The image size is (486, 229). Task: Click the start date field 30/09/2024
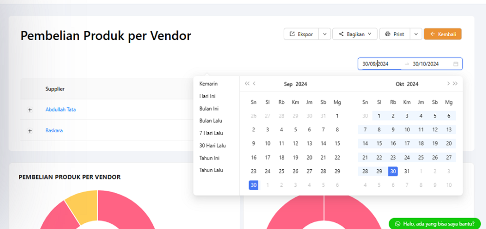click(x=381, y=64)
